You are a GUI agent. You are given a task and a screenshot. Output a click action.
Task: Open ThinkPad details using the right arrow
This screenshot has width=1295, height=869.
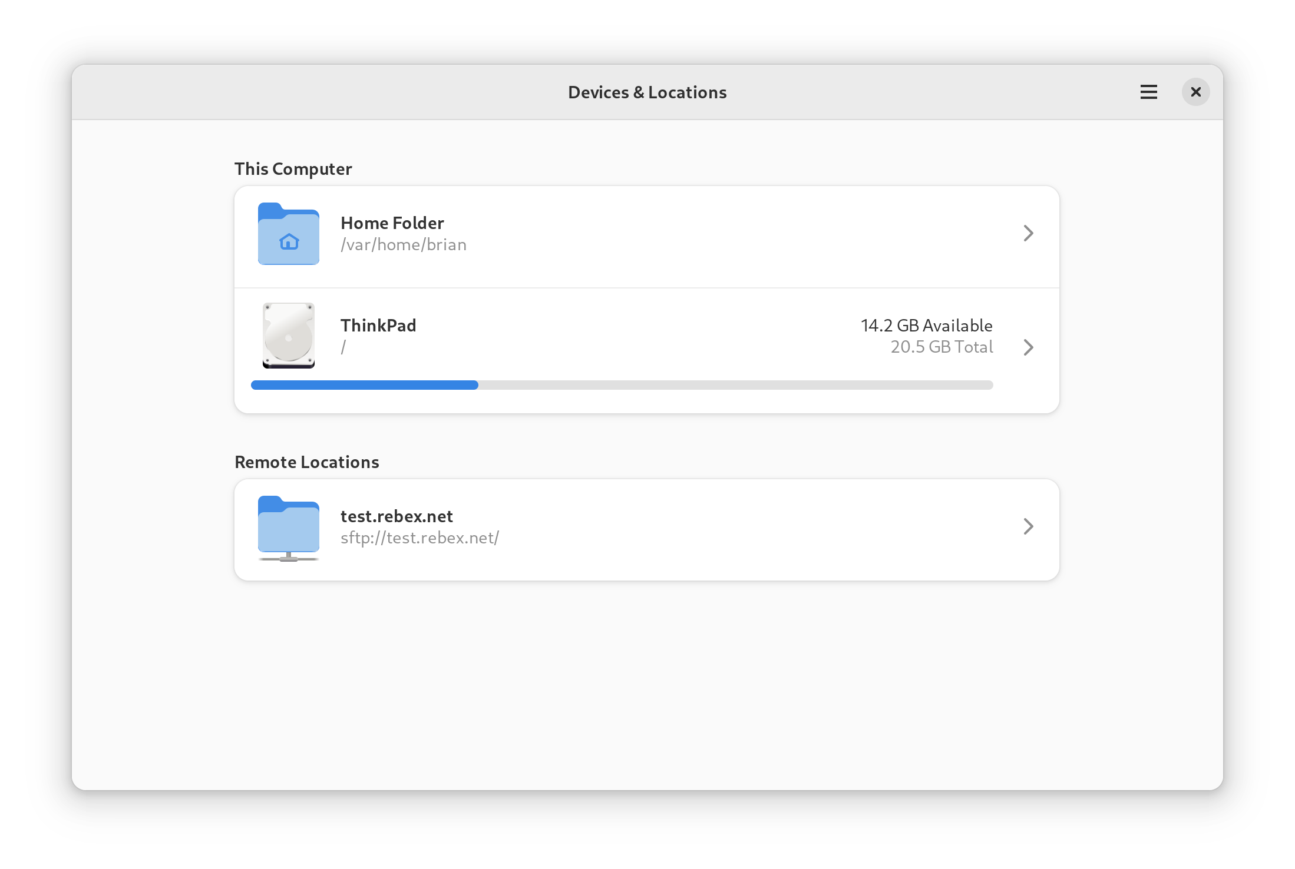point(1028,347)
